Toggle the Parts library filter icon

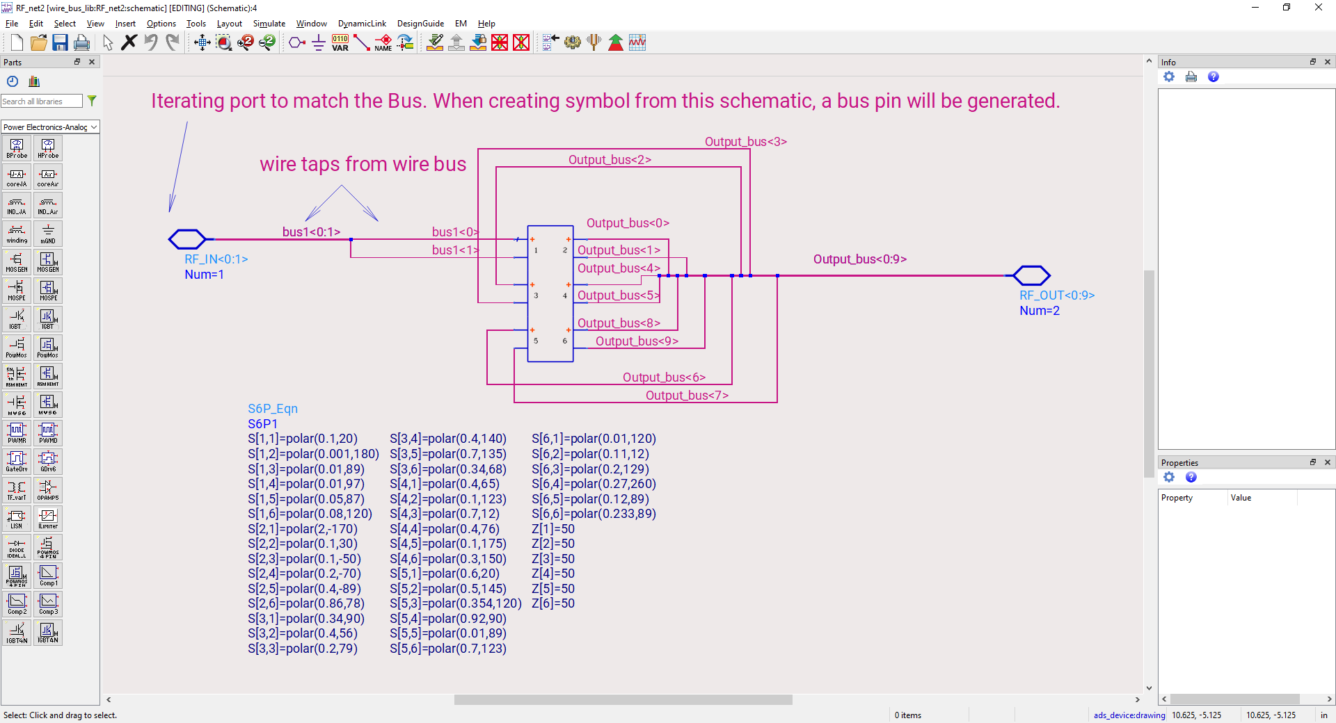point(92,101)
